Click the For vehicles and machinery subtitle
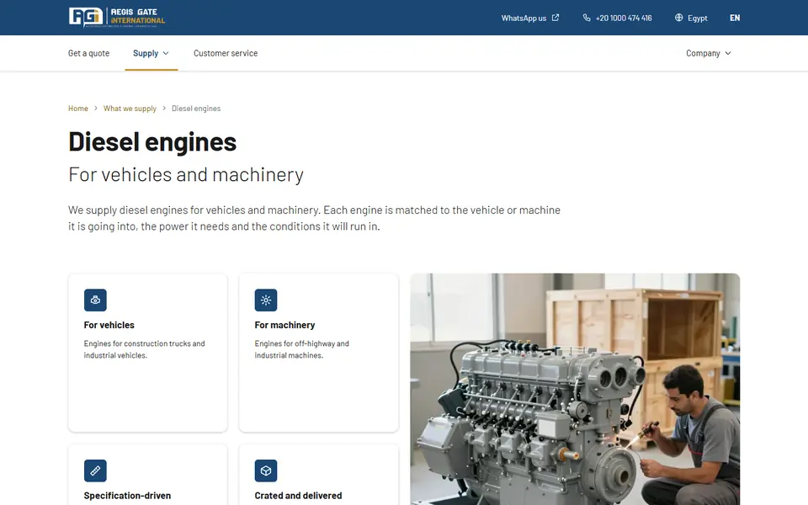808x505 pixels. click(186, 175)
